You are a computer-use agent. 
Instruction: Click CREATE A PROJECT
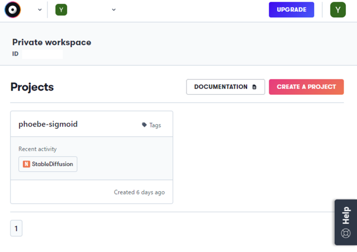pos(306,87)
